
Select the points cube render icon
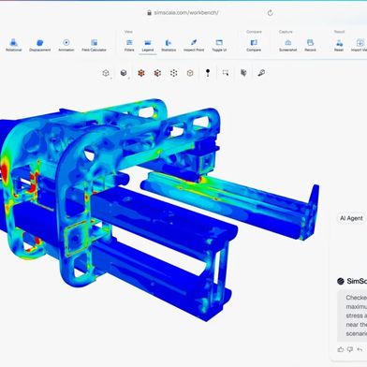point(174,73)
